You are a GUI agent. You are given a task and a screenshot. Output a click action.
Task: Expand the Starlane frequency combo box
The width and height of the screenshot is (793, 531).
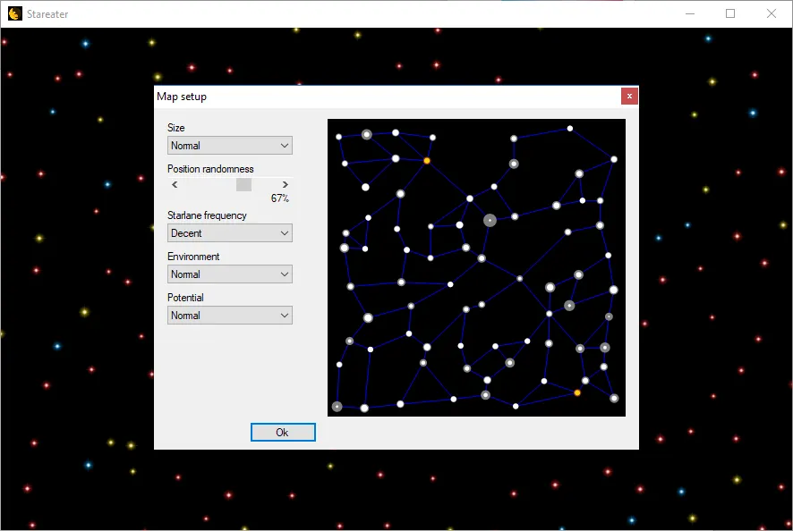pyautogui.click(x=230, y=233)
